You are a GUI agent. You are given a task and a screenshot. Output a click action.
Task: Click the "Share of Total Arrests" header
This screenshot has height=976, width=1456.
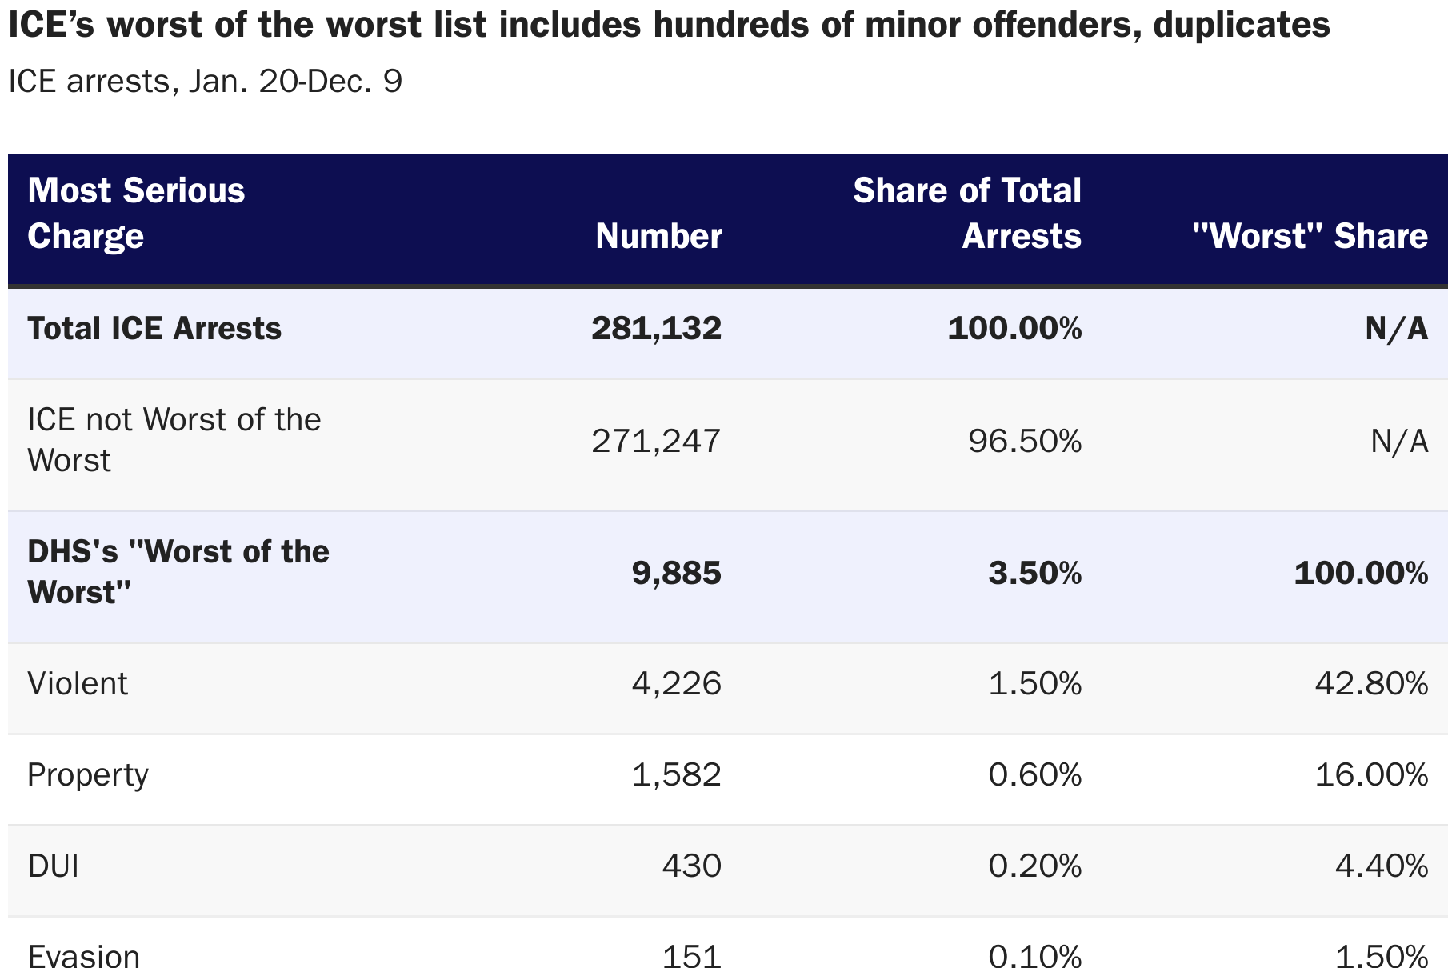(966, 213)
